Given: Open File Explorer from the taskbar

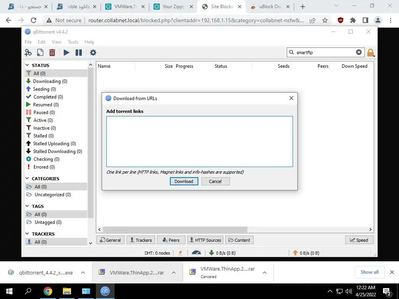Looking at the screenshot, I should pyautogui.click(x=67, y=291).
